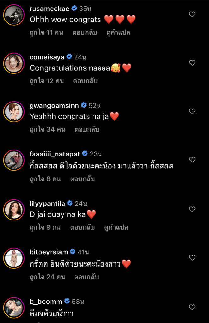Heart the faaaiiii_natapat comment

pyautogui.click(x=192, y=160)
